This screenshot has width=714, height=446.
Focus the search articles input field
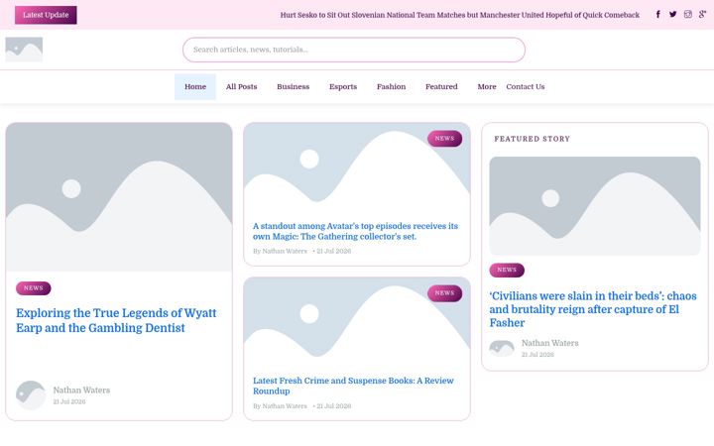tap(354, 50)
